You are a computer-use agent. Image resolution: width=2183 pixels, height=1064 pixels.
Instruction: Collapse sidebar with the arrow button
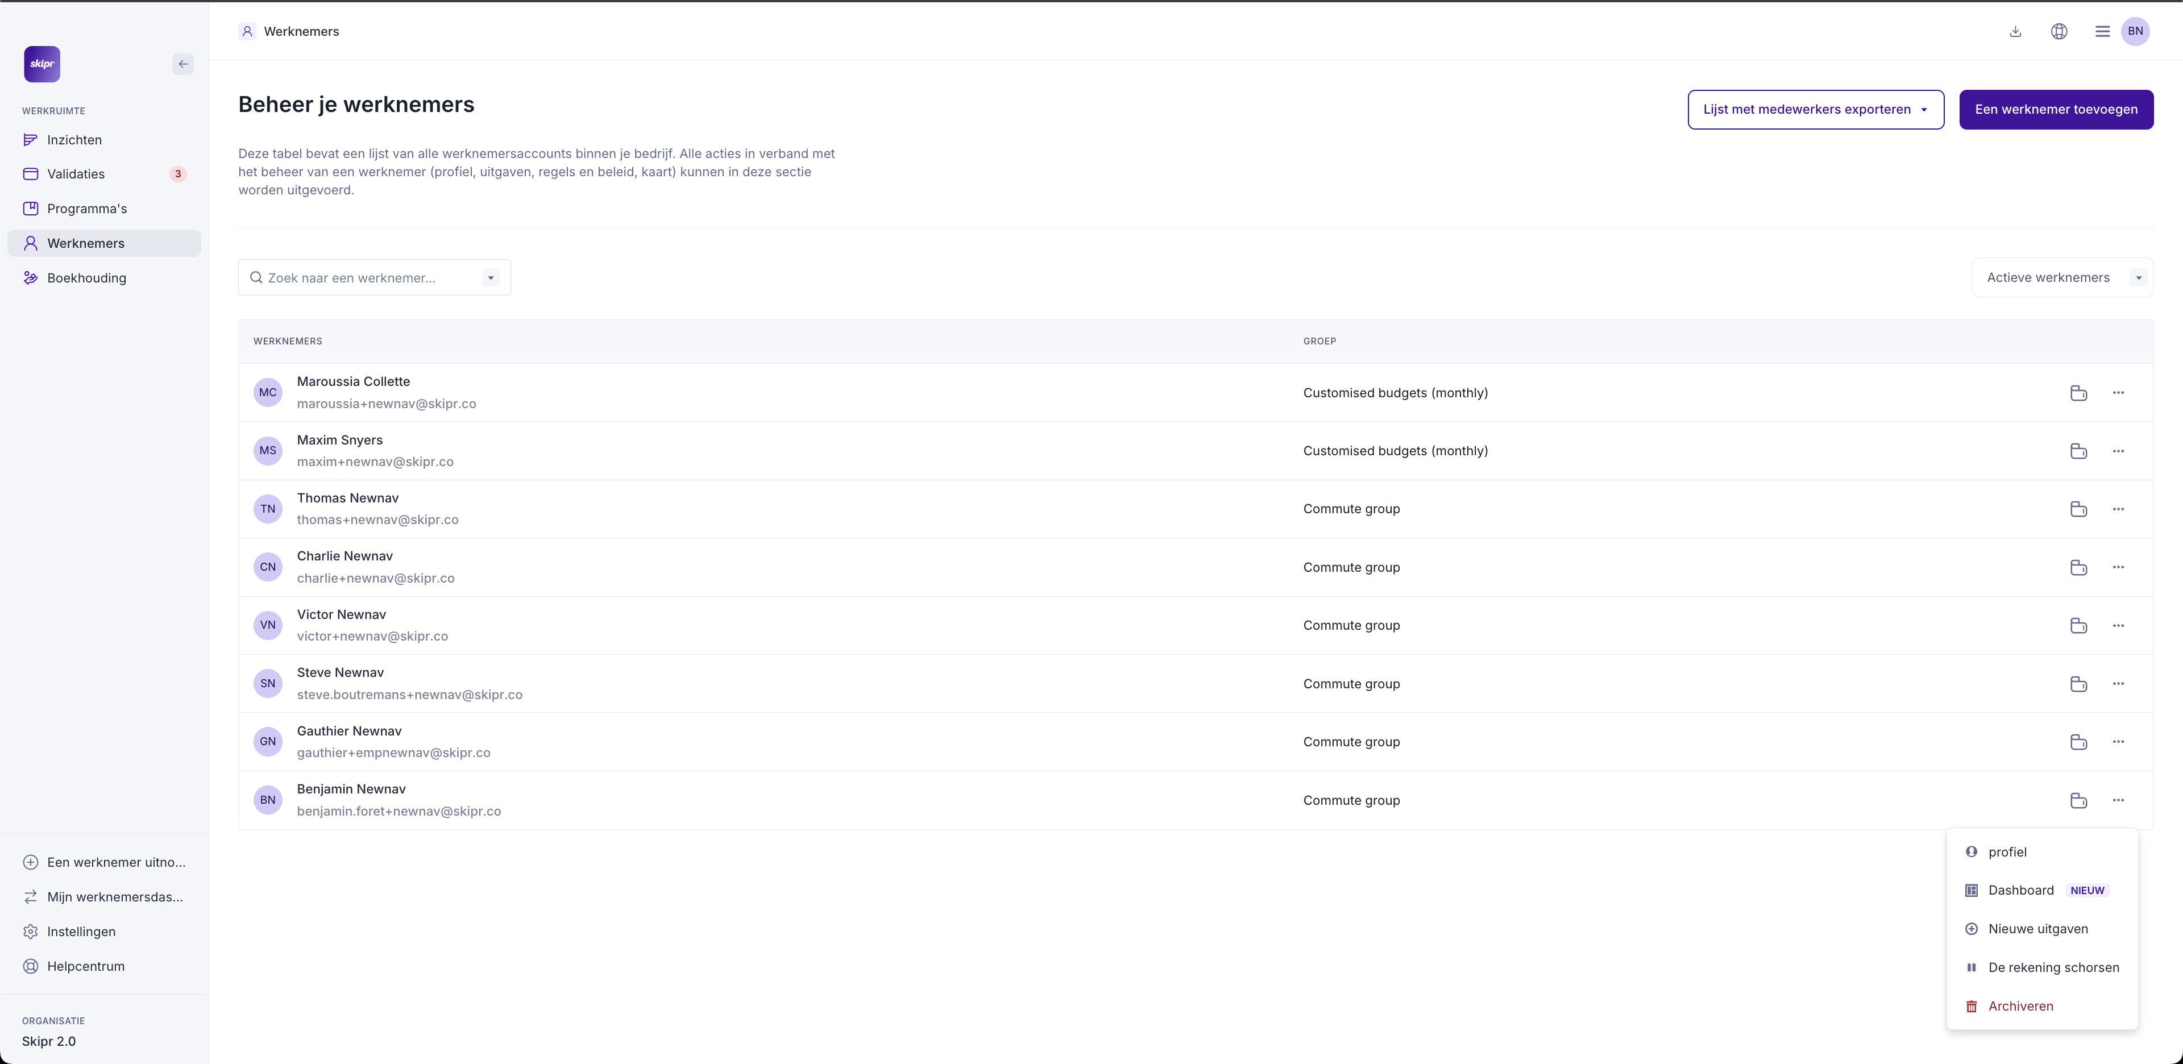(x=183, y=64)
